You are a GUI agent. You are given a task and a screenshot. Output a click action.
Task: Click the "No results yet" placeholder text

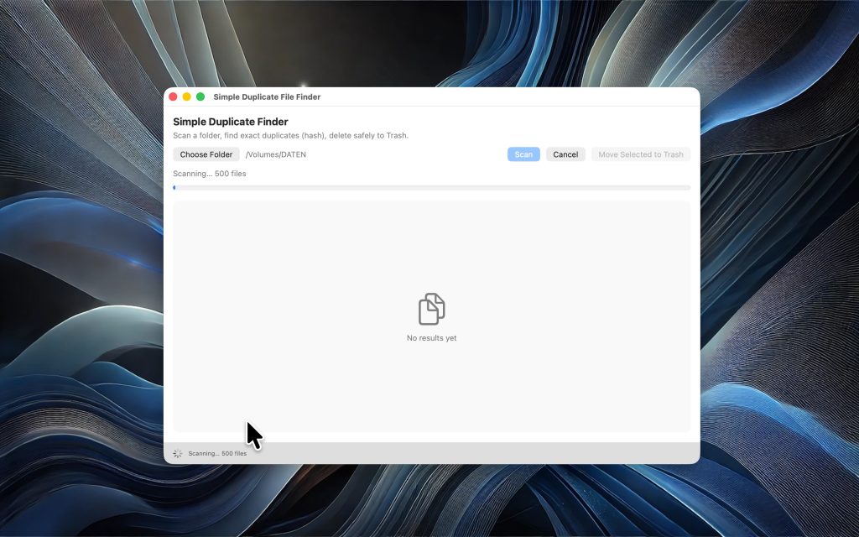(431, 338)
